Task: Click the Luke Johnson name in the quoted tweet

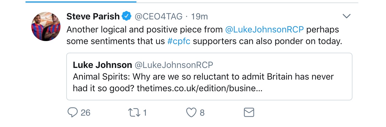Action: click(x=102, y=65)
